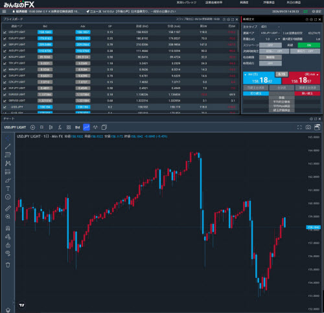Screen dimensions: 324x313
Task: Toggle the time-limit OFF button in order panel
Action: coord(270,63)
